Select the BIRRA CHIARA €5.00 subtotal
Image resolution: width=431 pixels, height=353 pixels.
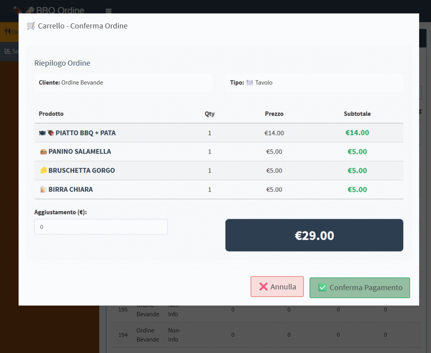point(357,190)
